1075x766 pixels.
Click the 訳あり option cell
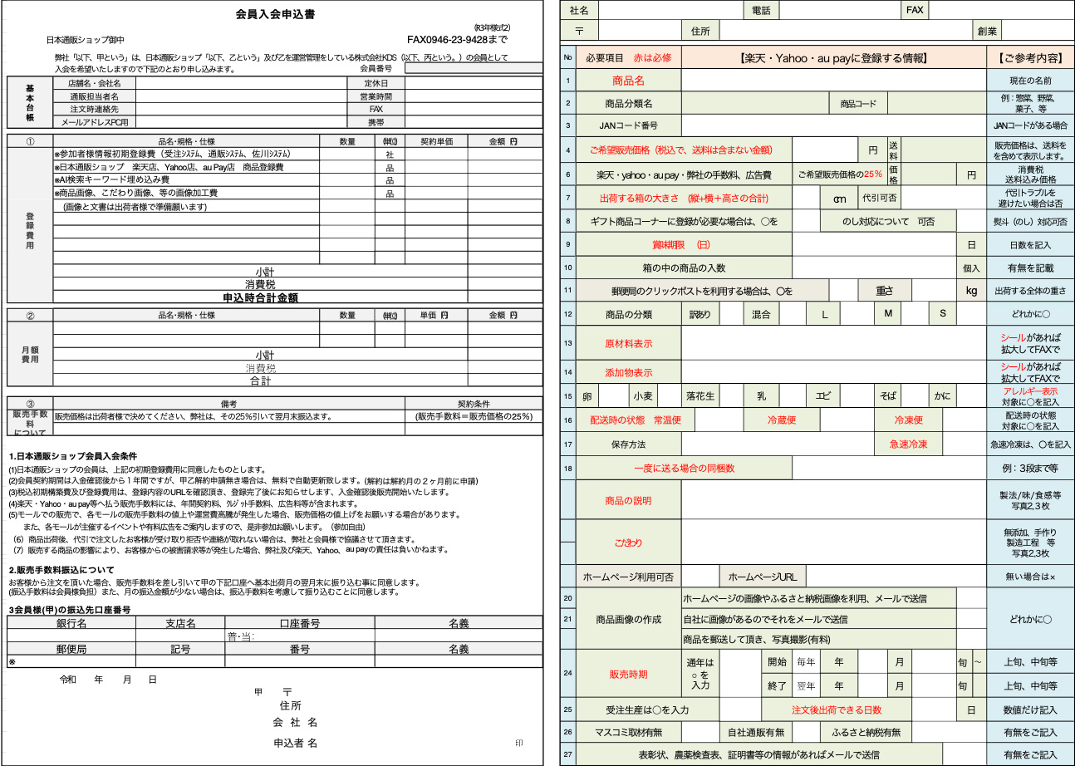click(700, 314)
